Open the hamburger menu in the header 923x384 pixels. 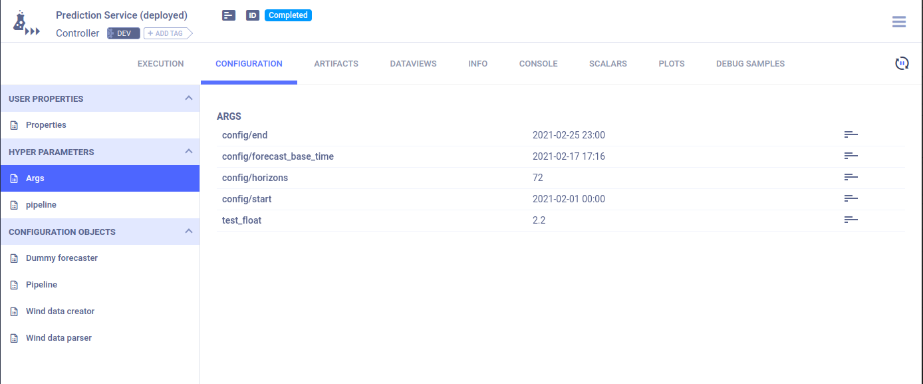(x=899, y=22)
